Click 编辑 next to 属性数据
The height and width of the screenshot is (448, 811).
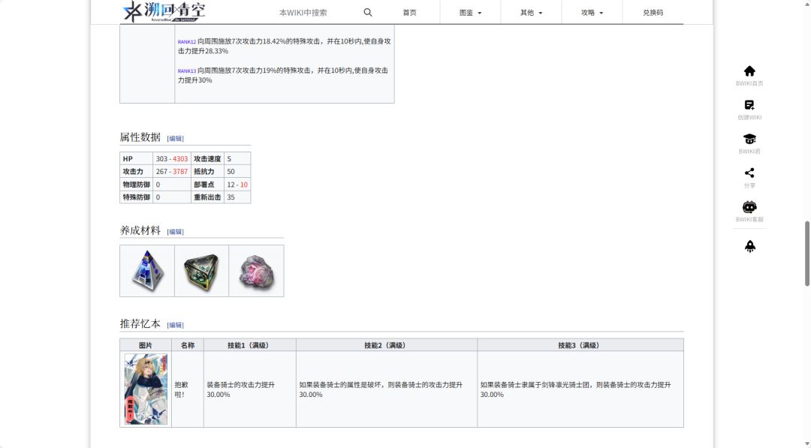[175, 139]
